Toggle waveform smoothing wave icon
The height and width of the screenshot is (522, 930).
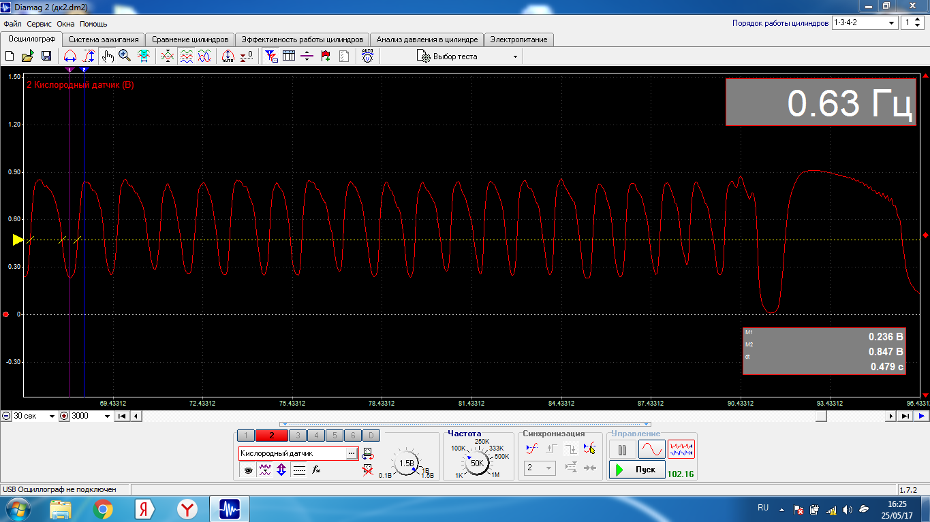coord(265,470)
